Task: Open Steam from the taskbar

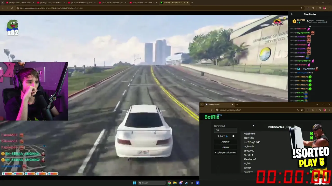Action: tap(186, 183)
